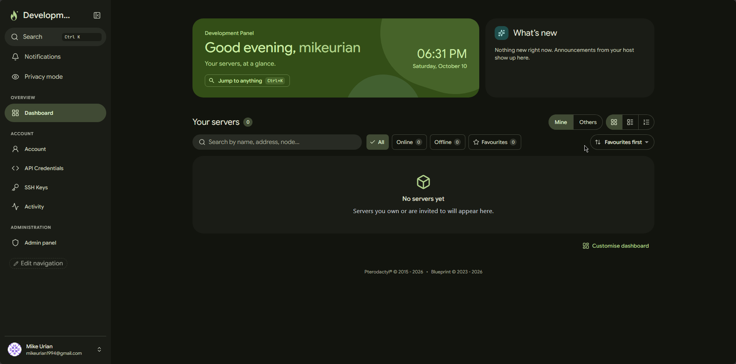Image resolution: width=736 pixels, height=364 pixels.
Task: Click the email text mikeurian1994@gmail.com
Action: pyautogui.click(x=54, y=353)
